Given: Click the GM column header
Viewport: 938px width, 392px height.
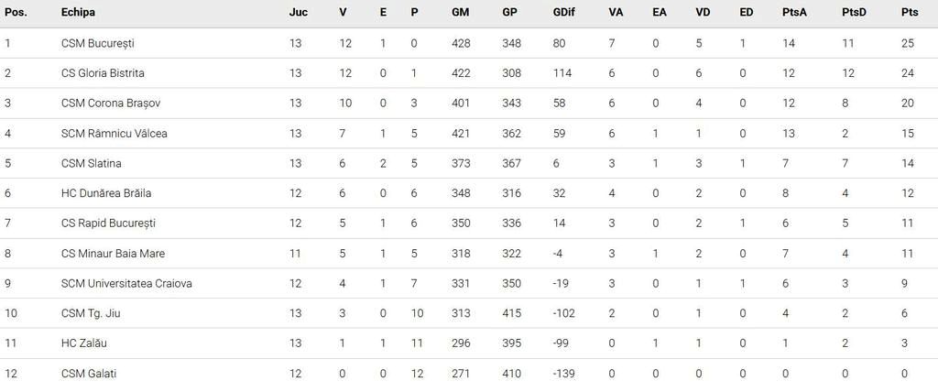Looking at the screenshot, I should point(461,13).
